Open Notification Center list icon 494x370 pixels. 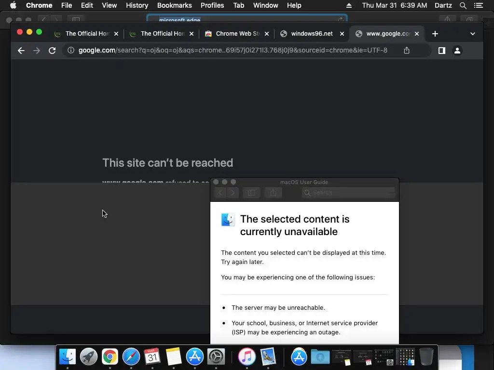479,5
